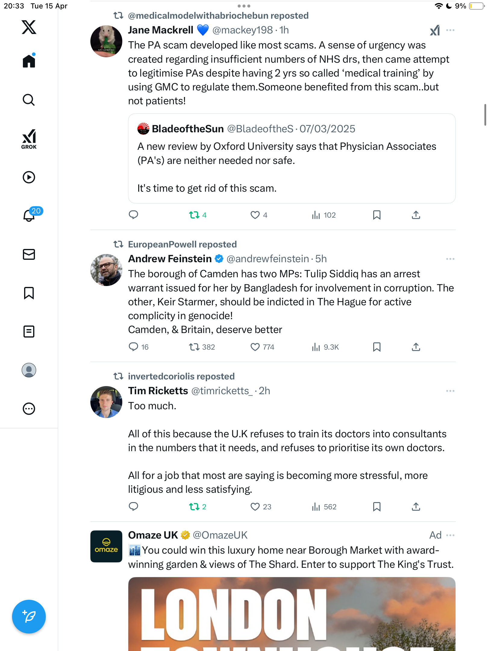Image resolution: width=488 pixels, height=651 pixels.
Task: Open more options on Andrew Feinstein's post
Action: point(450,259)
